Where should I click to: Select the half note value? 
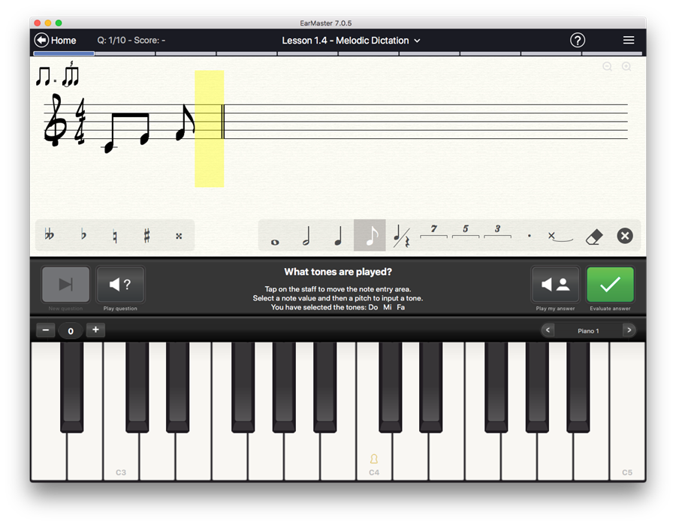point(306,237)
